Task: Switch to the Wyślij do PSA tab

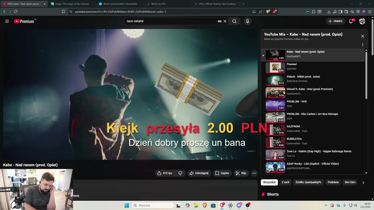Action: coord(168,4)
